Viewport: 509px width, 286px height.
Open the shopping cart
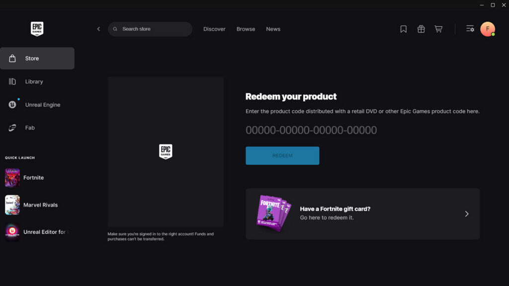(438, 29)
